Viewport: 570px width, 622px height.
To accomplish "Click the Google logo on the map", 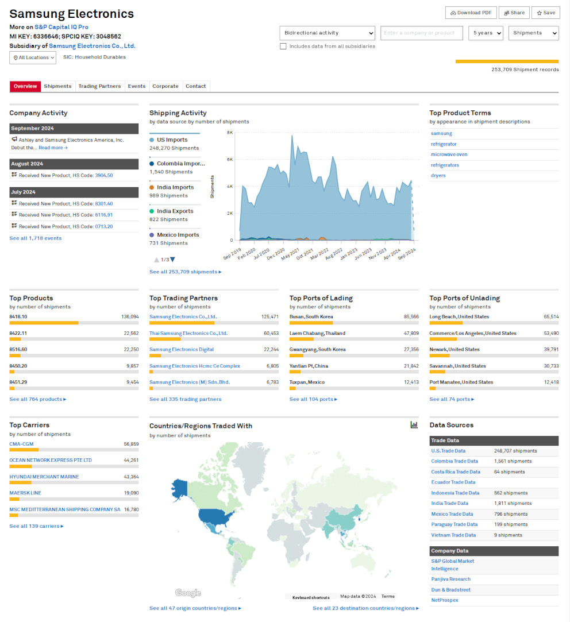I will click(187, 592).
